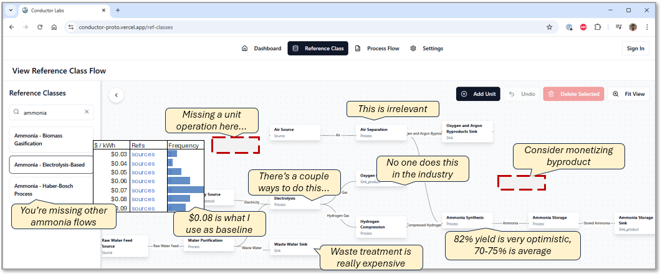660x274 pixels.
Task: Click the Sign In button
Action: 635,49
